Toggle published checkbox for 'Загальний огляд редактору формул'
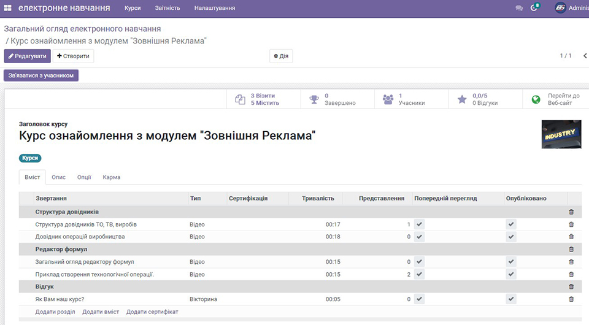The height and width of the screenshot is (325, 589). tap(511, 262)
